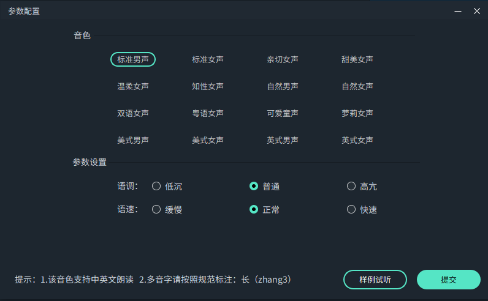Select the 美式男声 voice
The image size is (488, 301).
click(132, 140)
